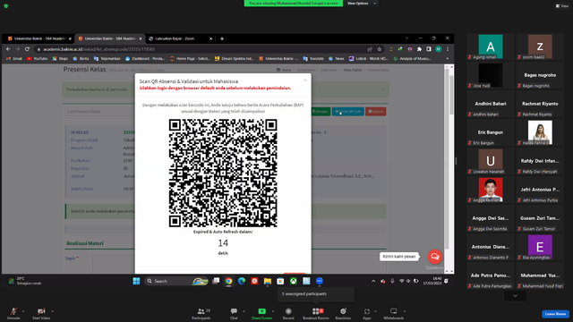573x322 pixels.
Task: Expand the system tray hidden icons arrow
Action: point(373,281)
